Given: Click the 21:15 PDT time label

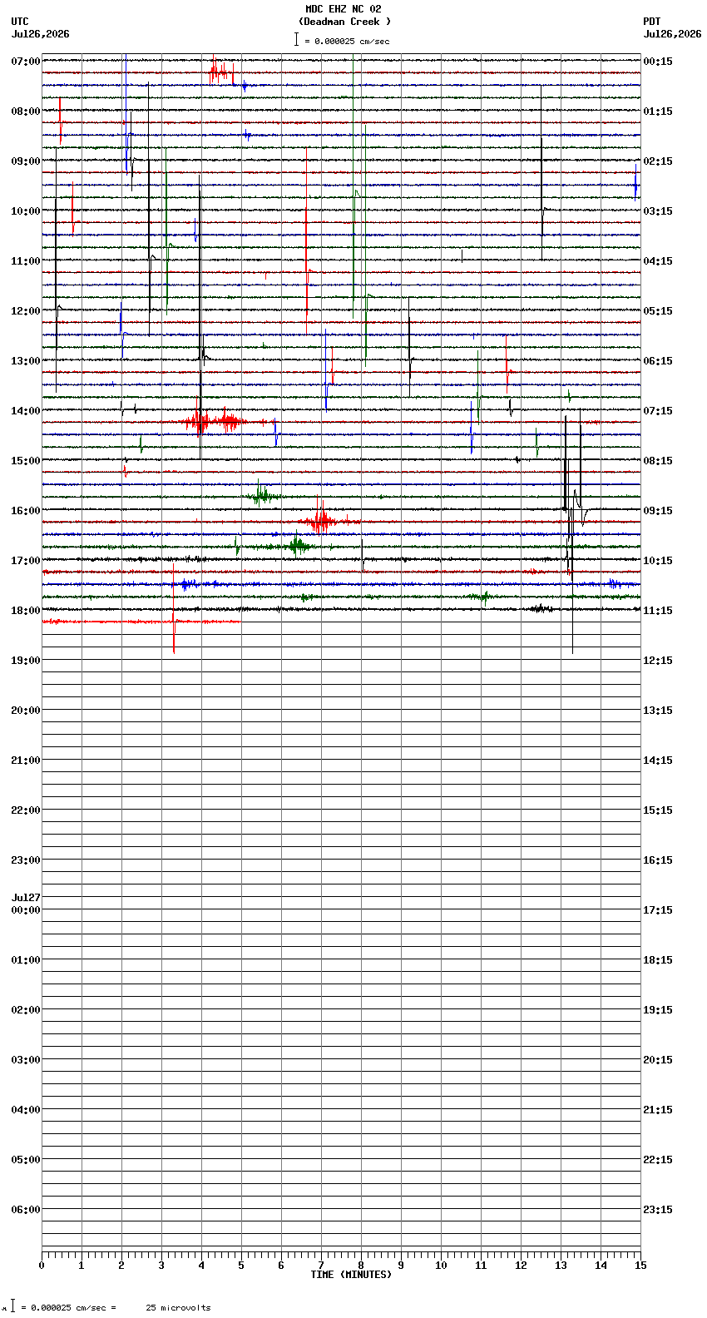Looking at the screenshot, I should pos(658,1110).
